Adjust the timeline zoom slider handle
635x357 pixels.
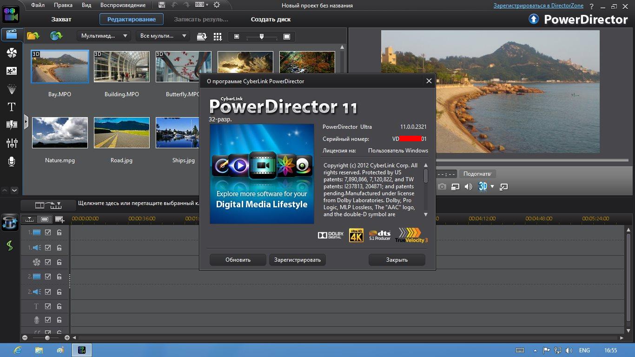pyautogui.click(x=47, y=338)
